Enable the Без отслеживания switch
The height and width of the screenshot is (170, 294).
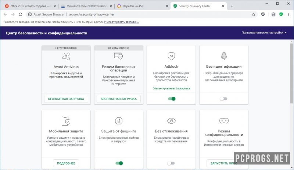coord(171,163)
